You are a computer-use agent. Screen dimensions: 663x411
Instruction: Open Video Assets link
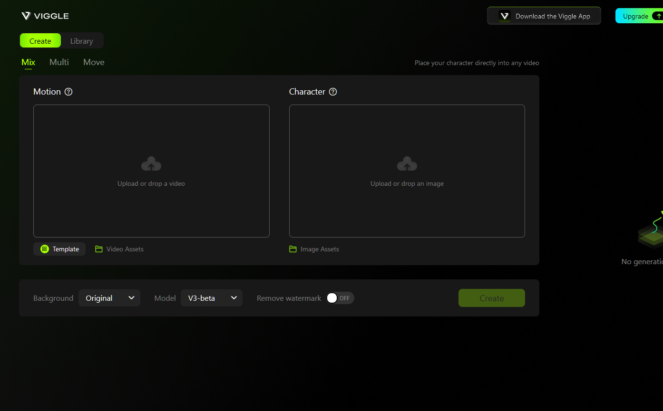pos(119,249)
